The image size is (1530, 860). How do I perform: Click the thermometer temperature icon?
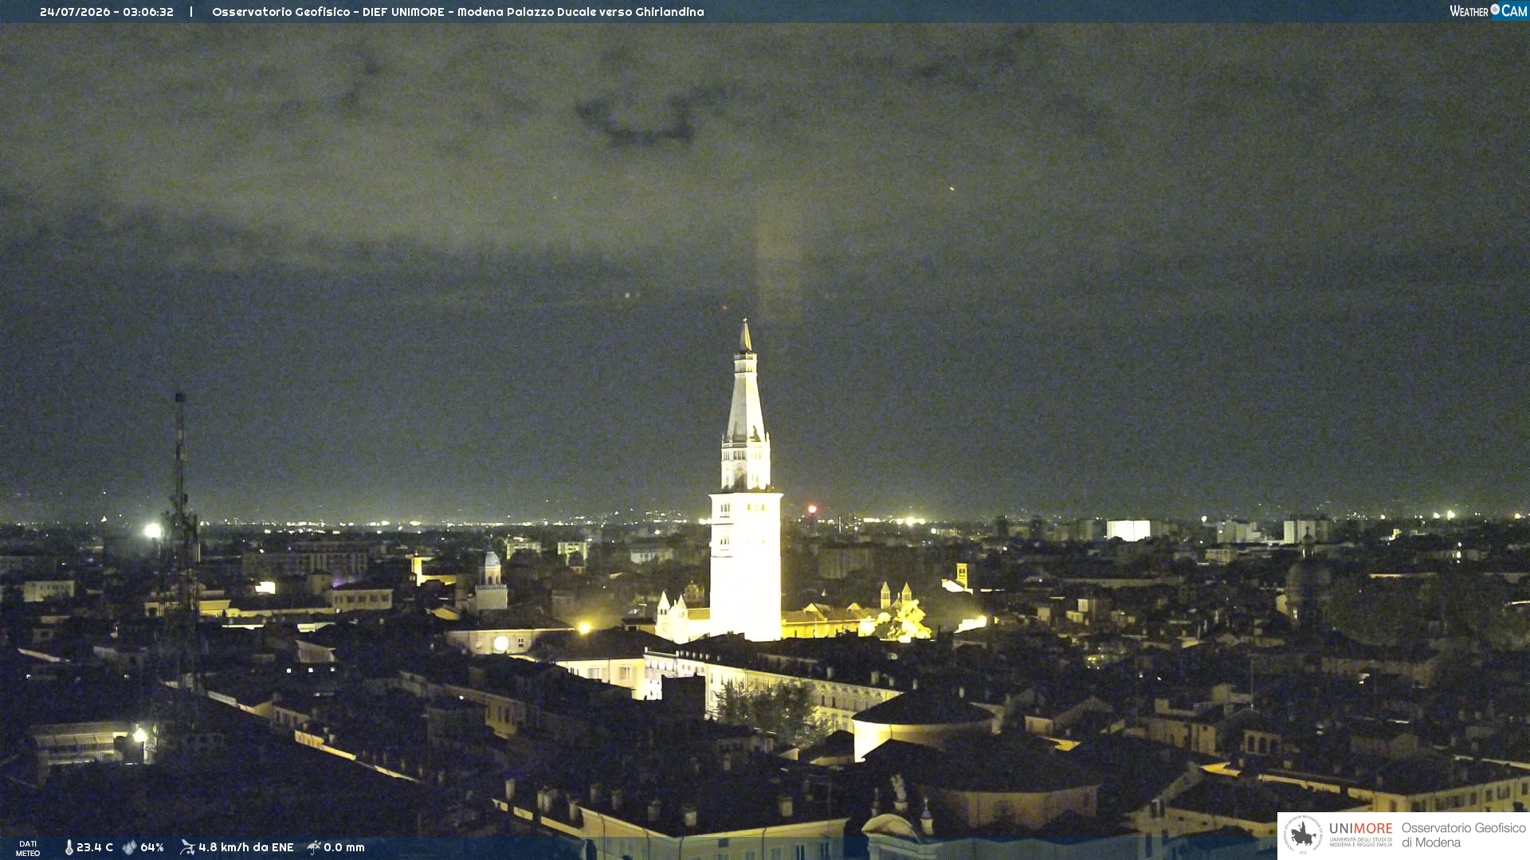(69, 847)
